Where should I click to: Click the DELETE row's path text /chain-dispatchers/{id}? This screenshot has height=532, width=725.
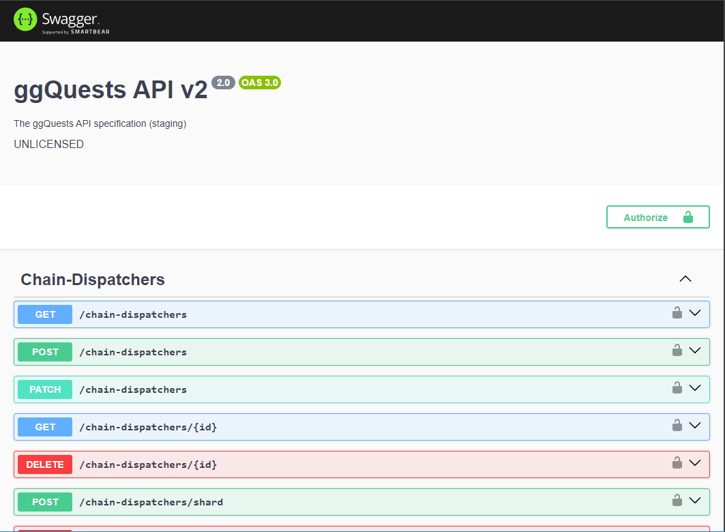(148, 464)
